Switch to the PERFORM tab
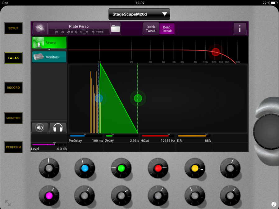Image resolution: width=279 pixels, height=209 pixels. [x=13, y=147]
